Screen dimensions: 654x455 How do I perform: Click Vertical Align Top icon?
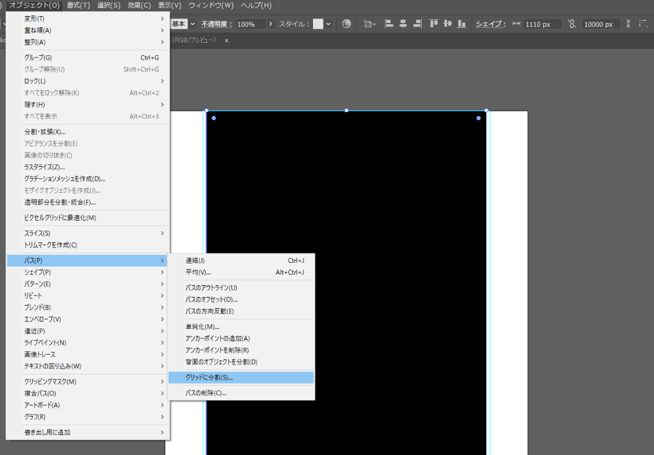coord(433,24)
